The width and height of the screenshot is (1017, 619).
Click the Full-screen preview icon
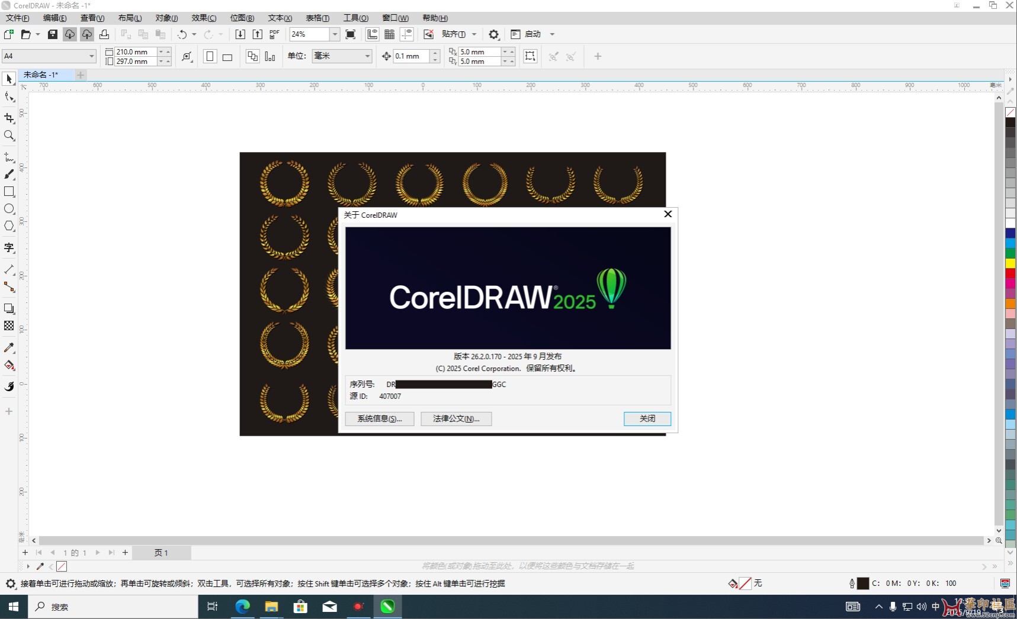[x=351, y=34]
